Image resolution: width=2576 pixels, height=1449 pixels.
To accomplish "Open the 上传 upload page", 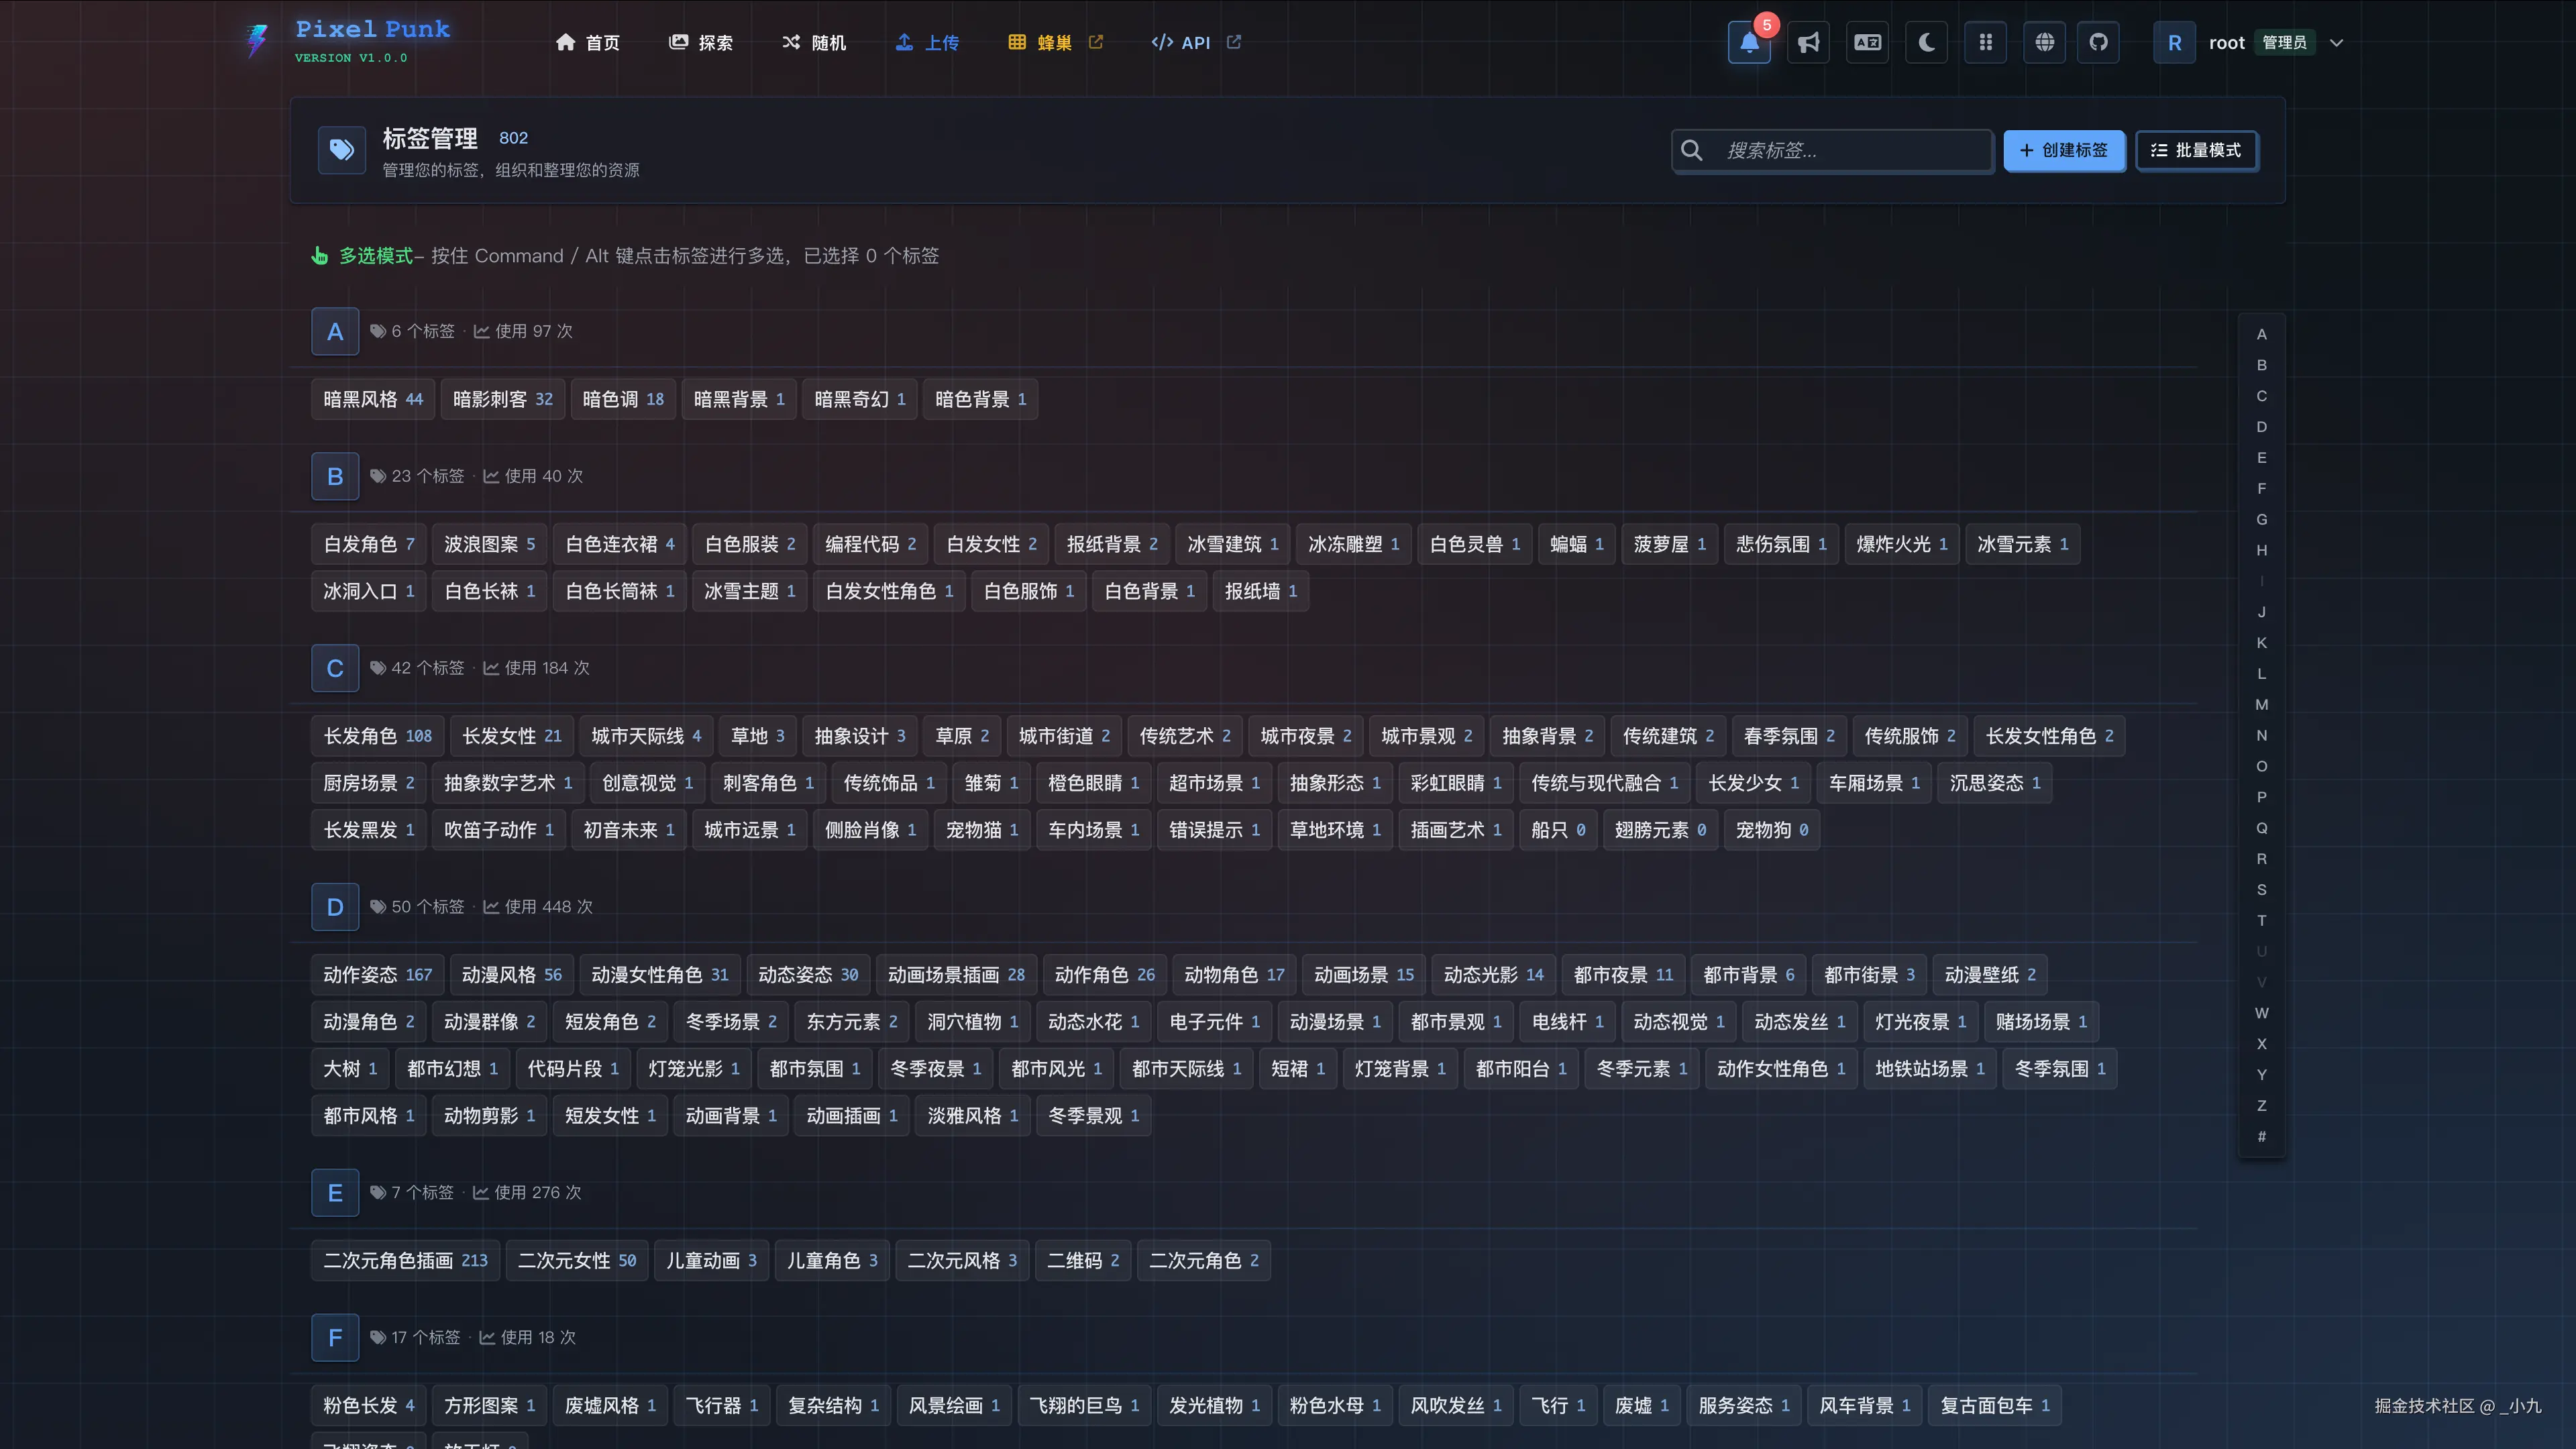I will coord(927,42).
